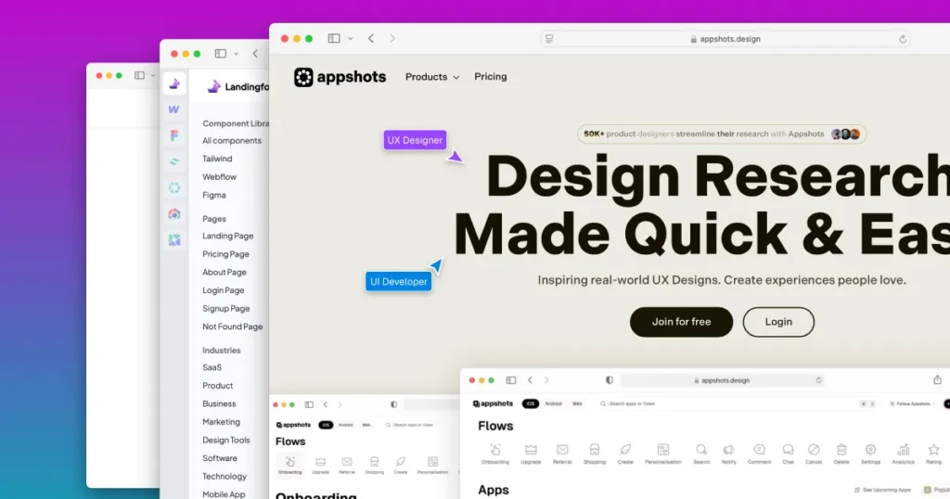Click the Comment bubble flow icon

pyautogui.click(x=759, y=450)
